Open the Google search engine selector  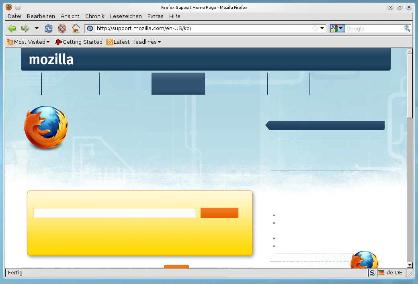point(337,28)
